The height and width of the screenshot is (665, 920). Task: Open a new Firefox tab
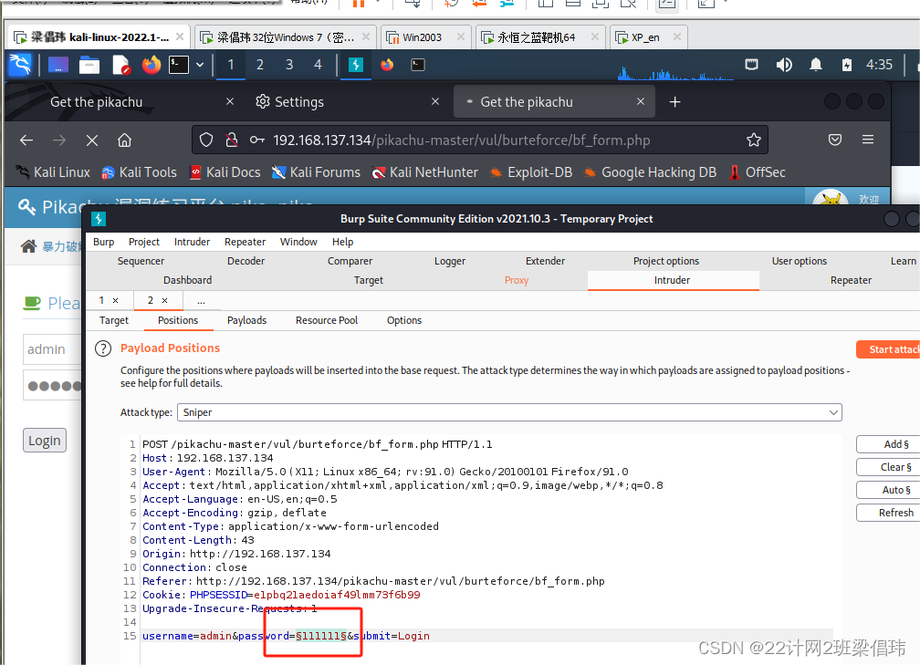[x=674, y=102]
